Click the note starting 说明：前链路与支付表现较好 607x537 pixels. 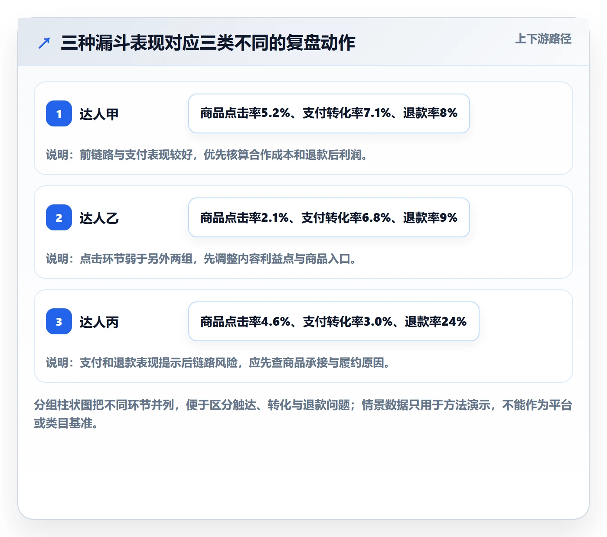click(x=207, y=155)
